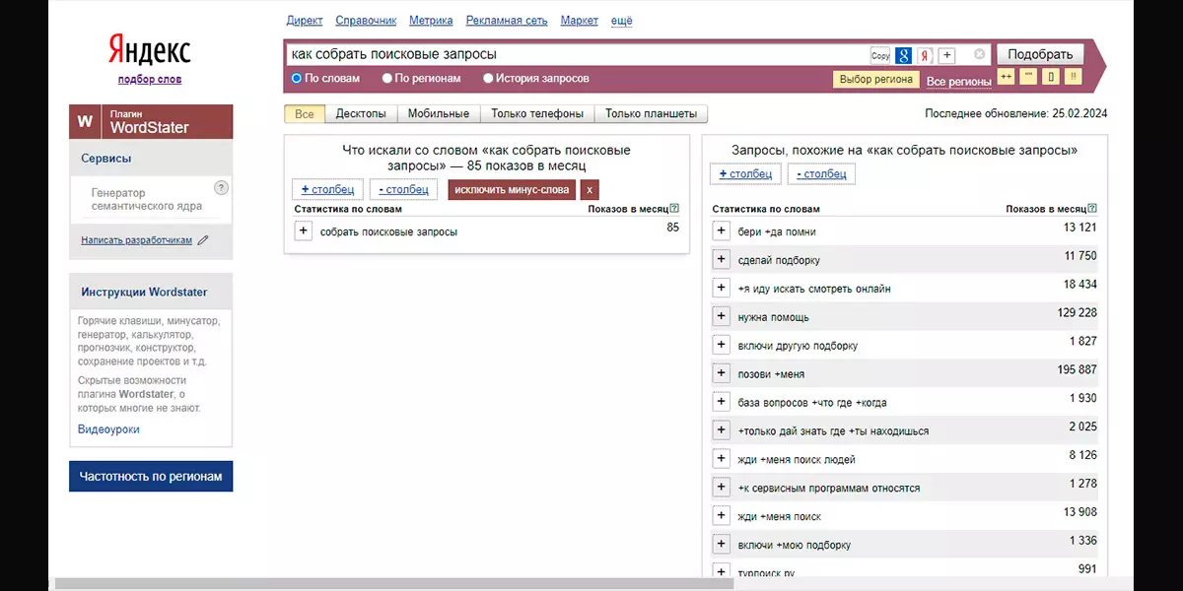Select the По регионам radio button
This screenshot has height=591, width=1183.
(x=387, y=79)
